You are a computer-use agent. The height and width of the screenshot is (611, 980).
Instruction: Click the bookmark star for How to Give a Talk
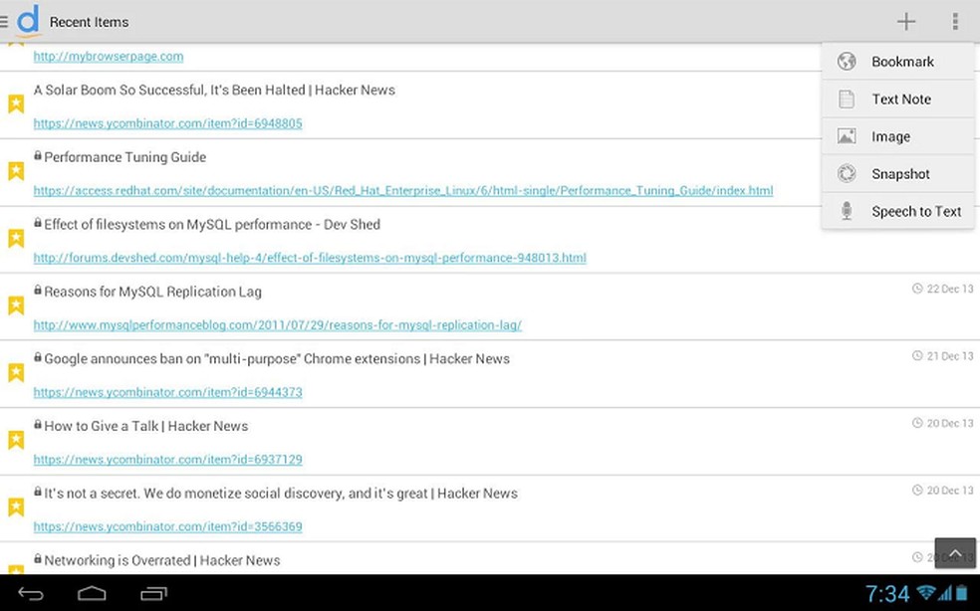(16, 441)
